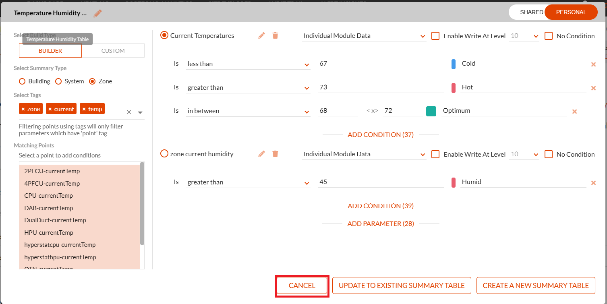Edit the summary table name pencil icon
This screenshot has height=304, width=607.
coord(97,13)
